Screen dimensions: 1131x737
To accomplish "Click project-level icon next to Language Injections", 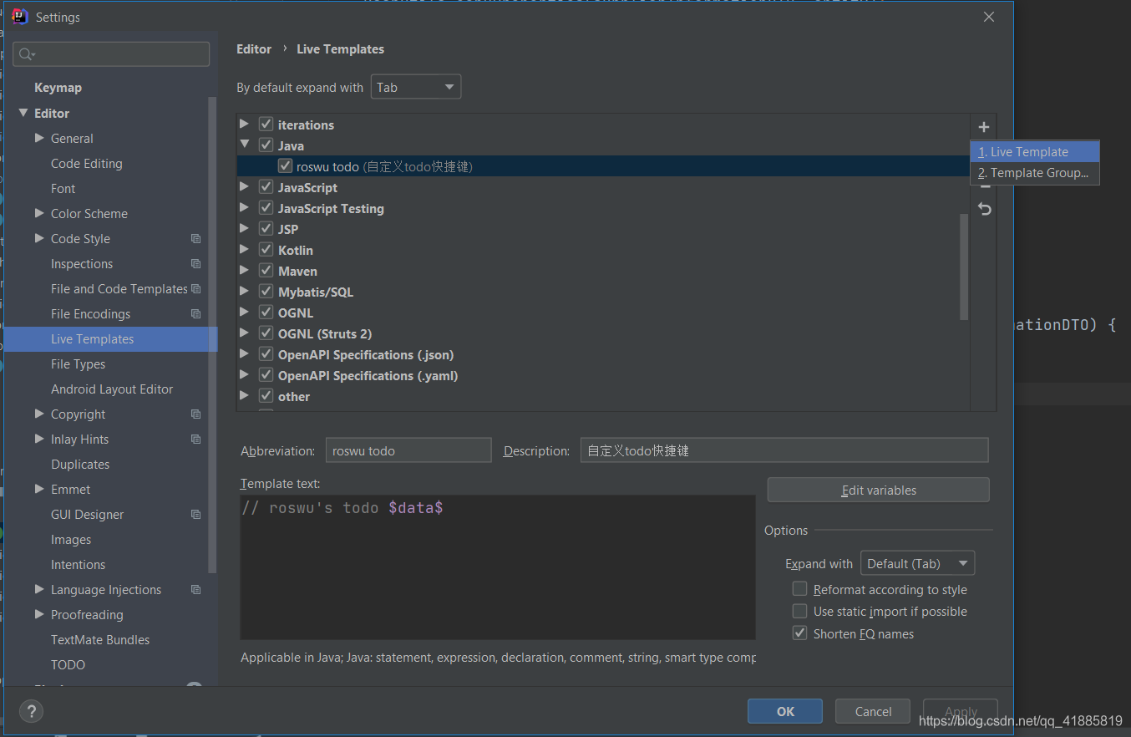I will [x=195, y=590].
